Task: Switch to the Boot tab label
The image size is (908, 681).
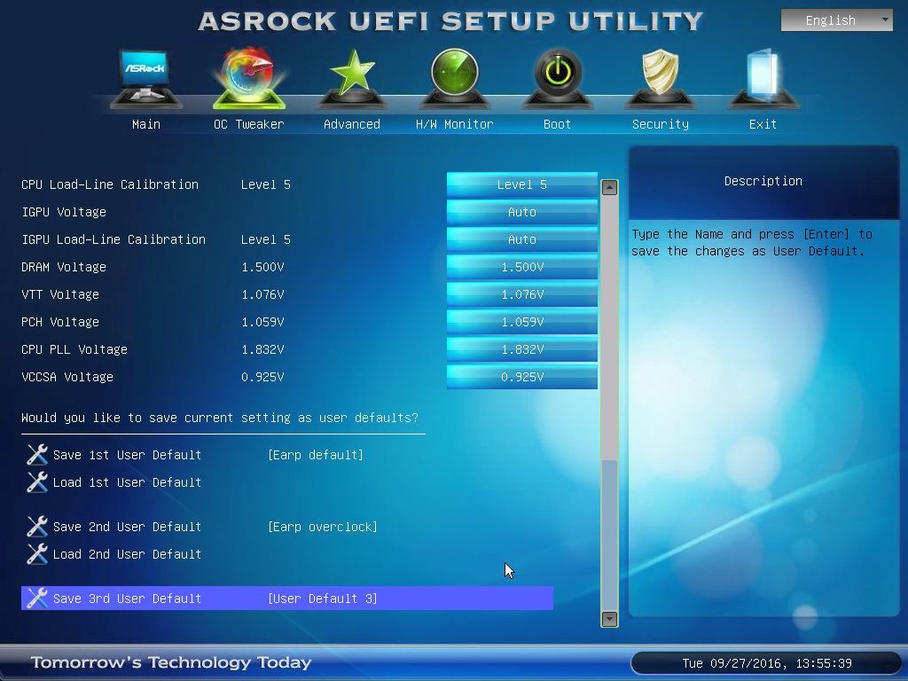Action: tap(557, 124)
